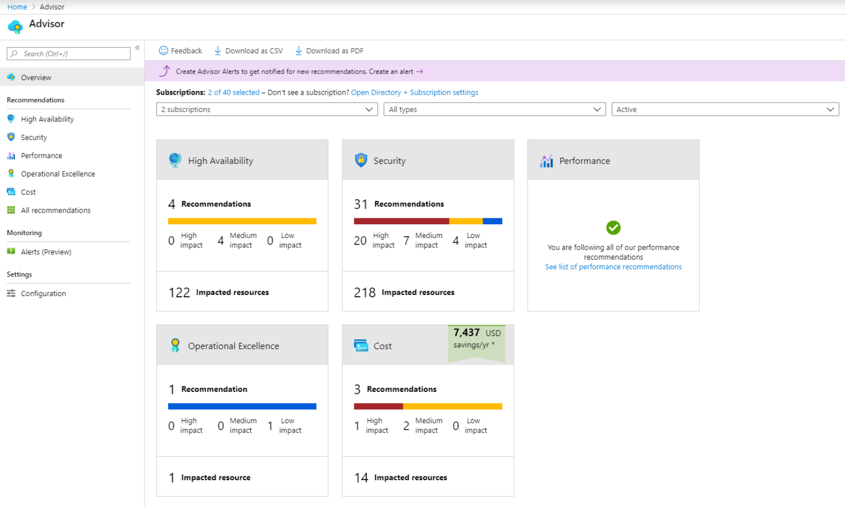Click High Availability yellow impact bar
The image size is (845, 506).
point(242,222)
